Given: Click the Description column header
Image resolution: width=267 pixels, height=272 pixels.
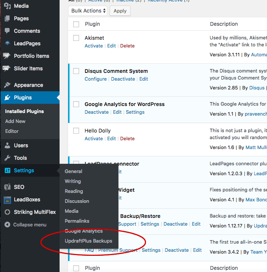Looking at the screenshot, I should click(x=224, y=24).
